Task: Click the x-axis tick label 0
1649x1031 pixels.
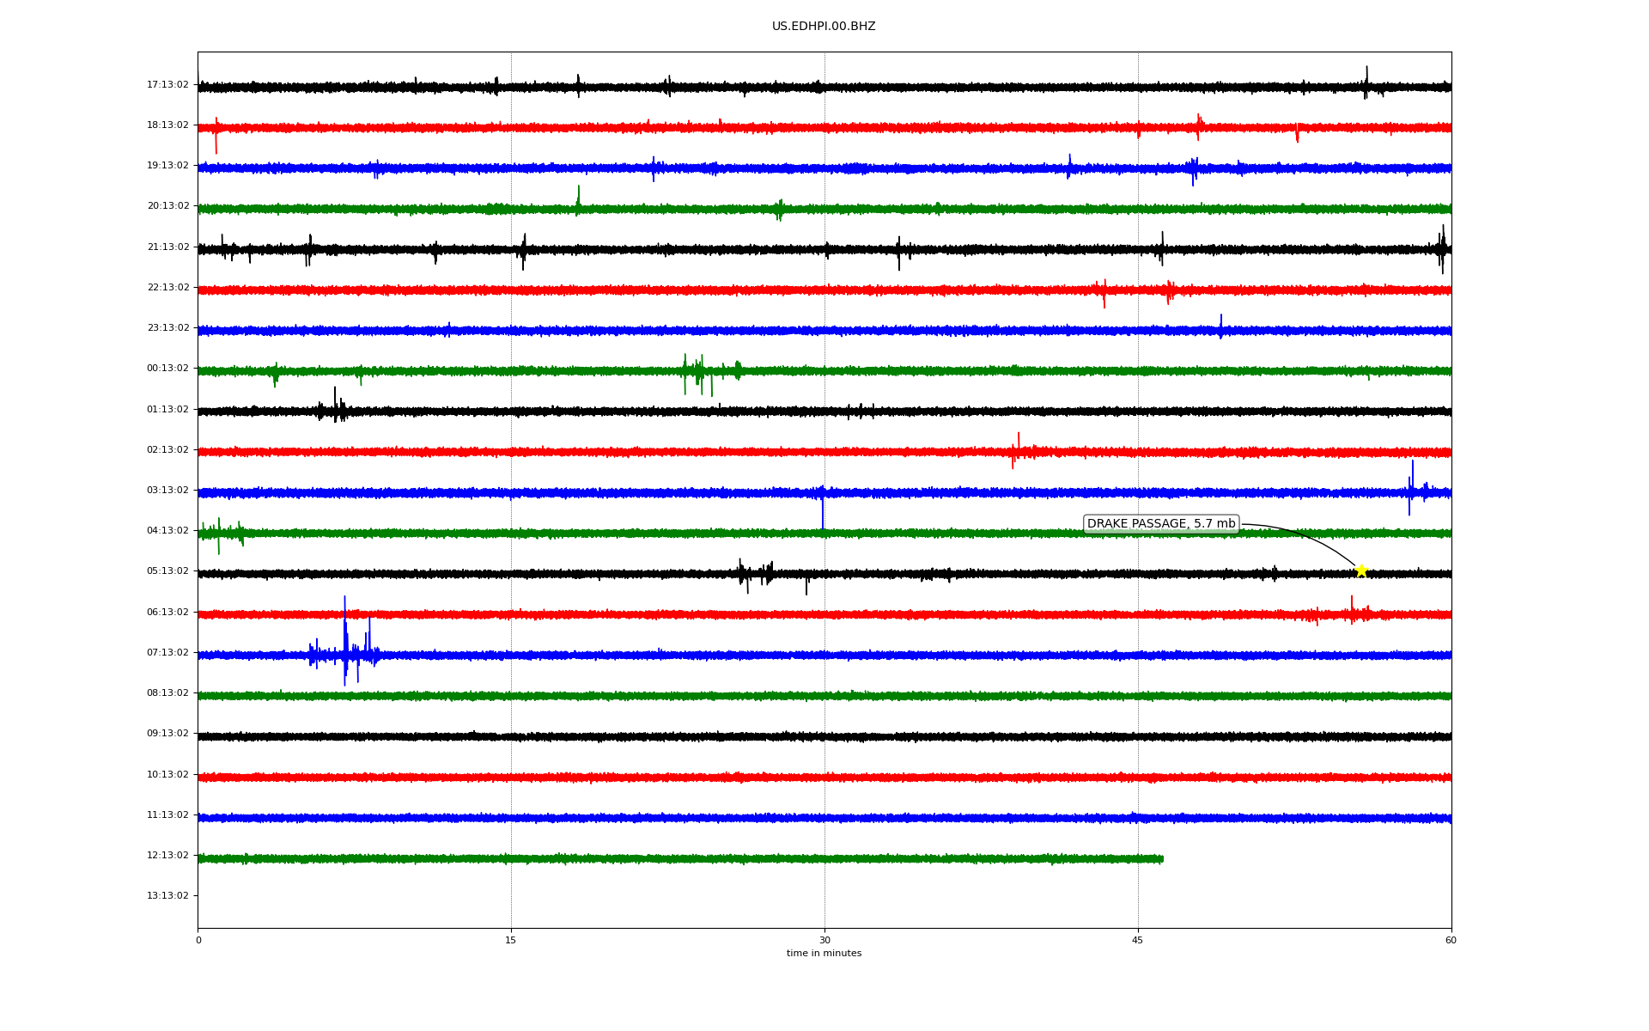Action: tap(198, 940)
